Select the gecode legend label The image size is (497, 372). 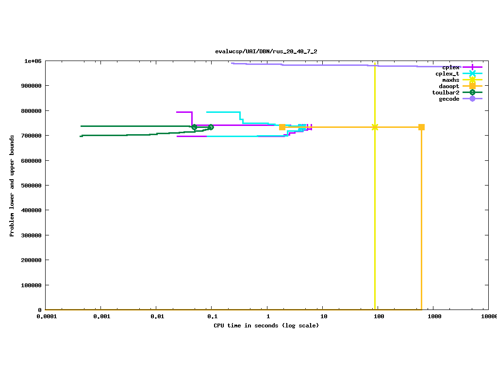[x=449, y=99]
